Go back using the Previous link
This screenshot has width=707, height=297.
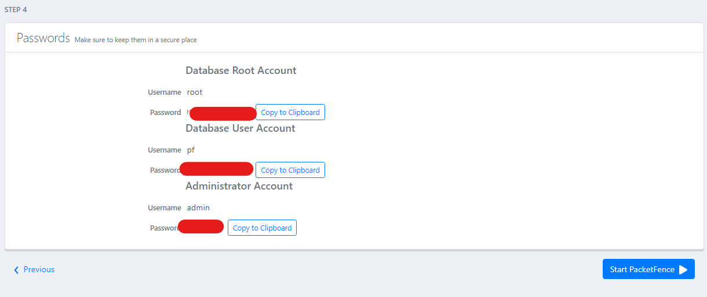39,269
